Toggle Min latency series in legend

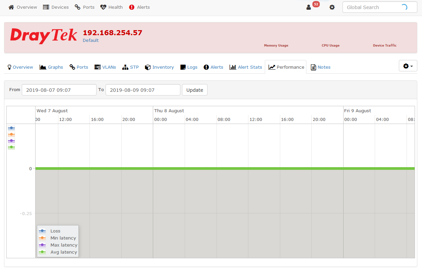[x=63, y=238]
